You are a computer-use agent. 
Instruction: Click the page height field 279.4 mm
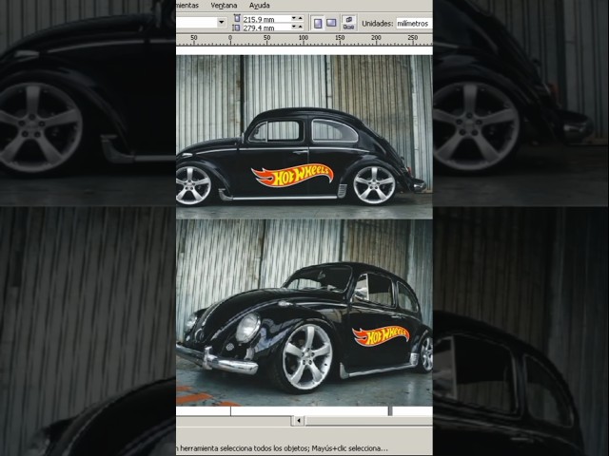266,28
